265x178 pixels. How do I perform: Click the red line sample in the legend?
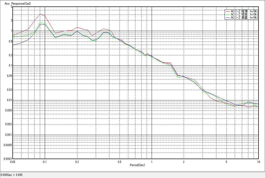[228, 11]
